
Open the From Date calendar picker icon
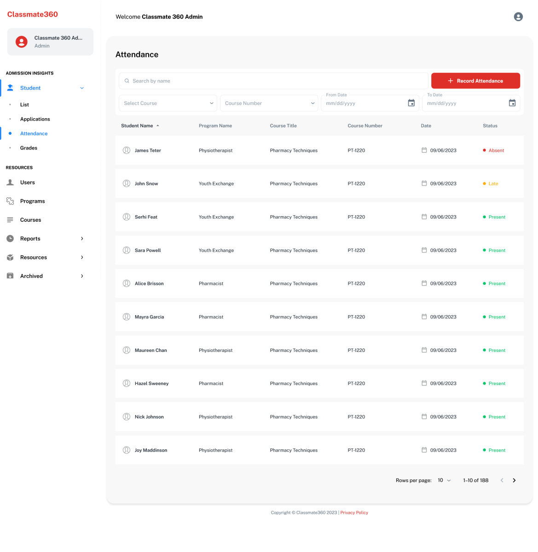(411, 103)
